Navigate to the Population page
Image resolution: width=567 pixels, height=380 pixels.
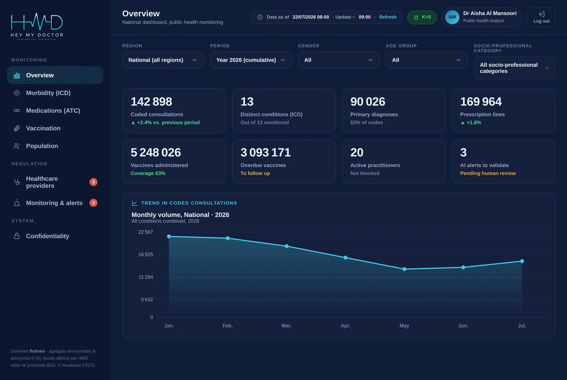click(x=55, y=146)
